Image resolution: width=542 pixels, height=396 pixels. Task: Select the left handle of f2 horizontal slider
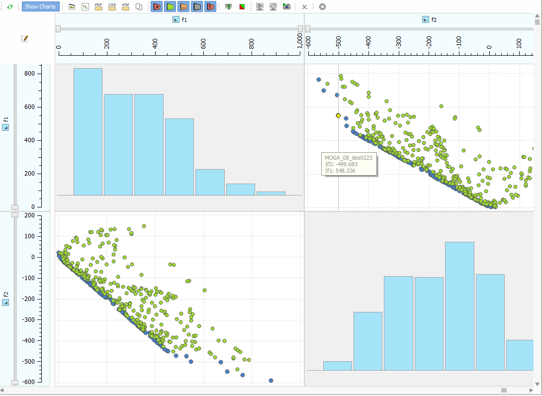tap(308, 29)
